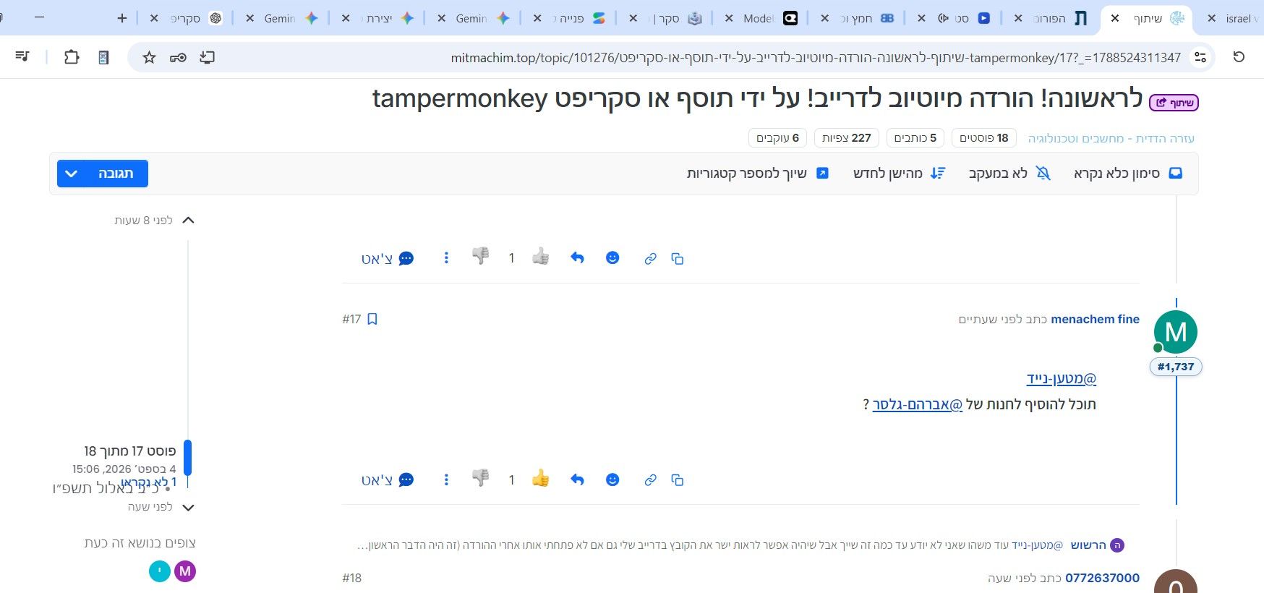The width and height of the screenshot is (1264, 593).
Task: Upvote post #17 with yellow thumbs up
Action: pyautogui.click(x=540, y=478)
